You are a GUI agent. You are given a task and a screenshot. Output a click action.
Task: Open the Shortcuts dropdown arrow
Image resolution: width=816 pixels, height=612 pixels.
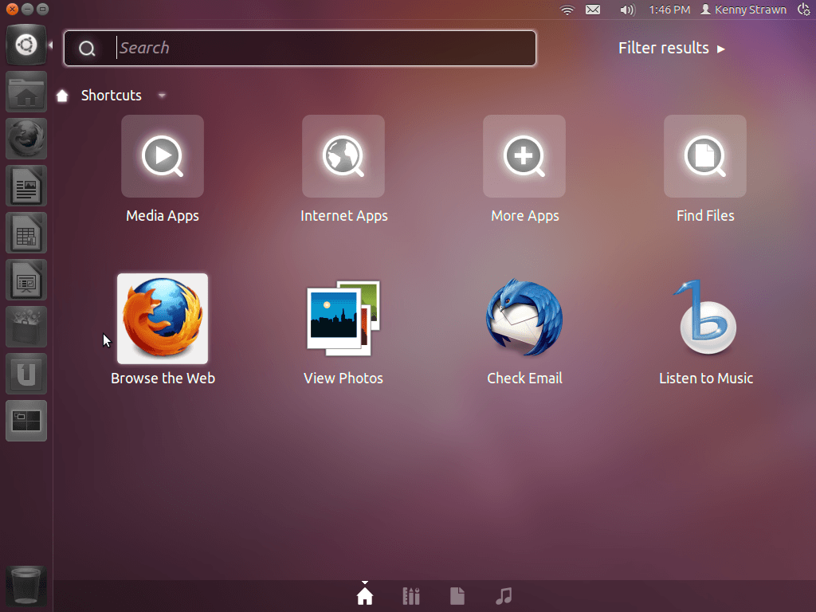(x=162, y=96)
